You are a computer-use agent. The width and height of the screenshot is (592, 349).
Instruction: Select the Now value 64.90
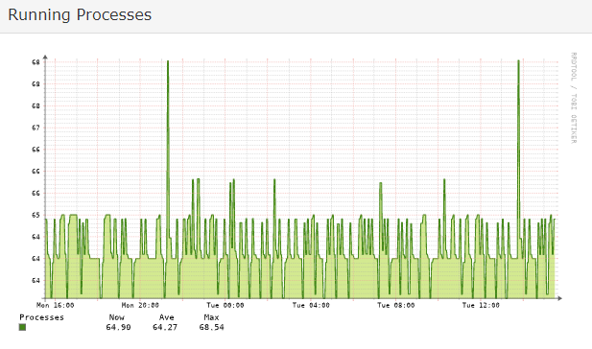click(x=118, y=327)
